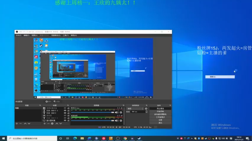Open 属性 properties button above sources

click(49, 102)
